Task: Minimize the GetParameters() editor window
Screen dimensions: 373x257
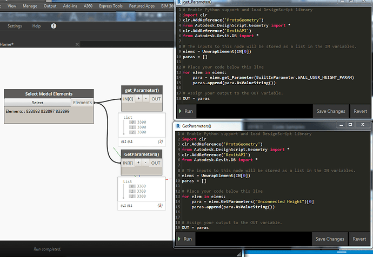Action: pyautogui.click(x=341, y=125)
